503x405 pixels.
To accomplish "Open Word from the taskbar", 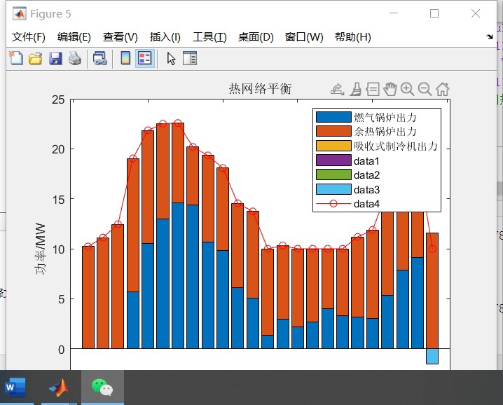I will 15,387.
